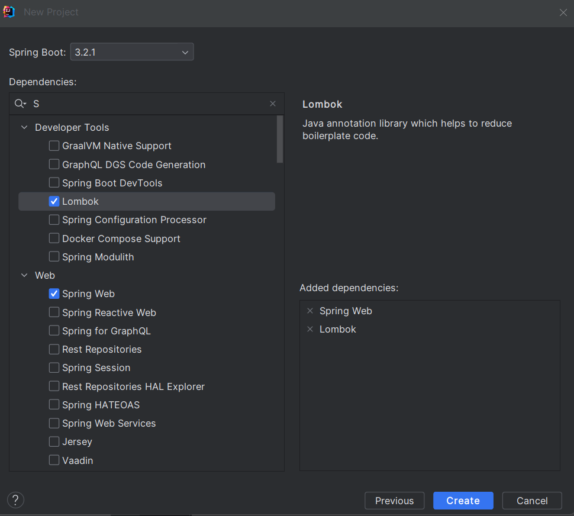The image size is (574, 516).
Task: Click the Lombok description heading
Action: tap(322, 104)
